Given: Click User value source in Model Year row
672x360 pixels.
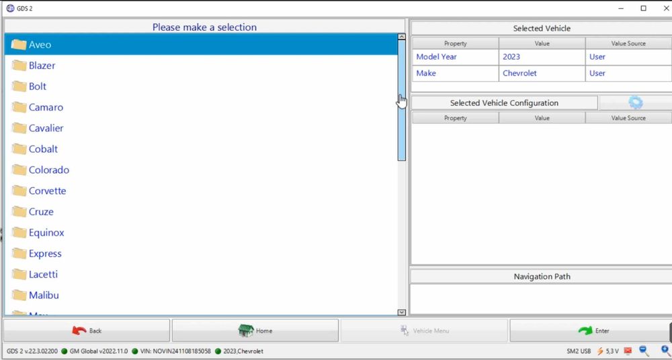Looking at the screenshot, I should 628,57.
